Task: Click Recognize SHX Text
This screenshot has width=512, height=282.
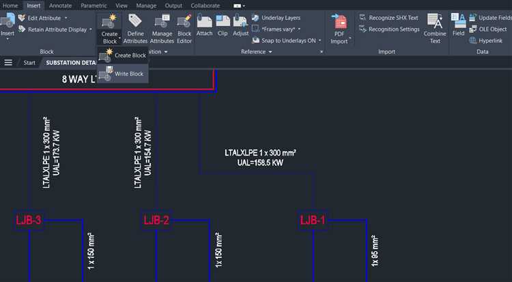Action: coord(388,18)
